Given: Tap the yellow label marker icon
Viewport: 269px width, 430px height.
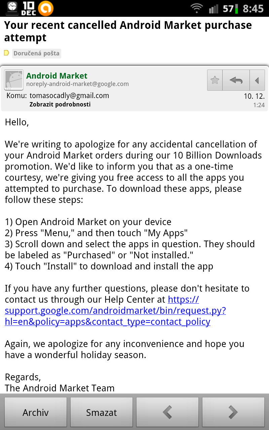Looking at the screenshot, I should coord(6,53).
